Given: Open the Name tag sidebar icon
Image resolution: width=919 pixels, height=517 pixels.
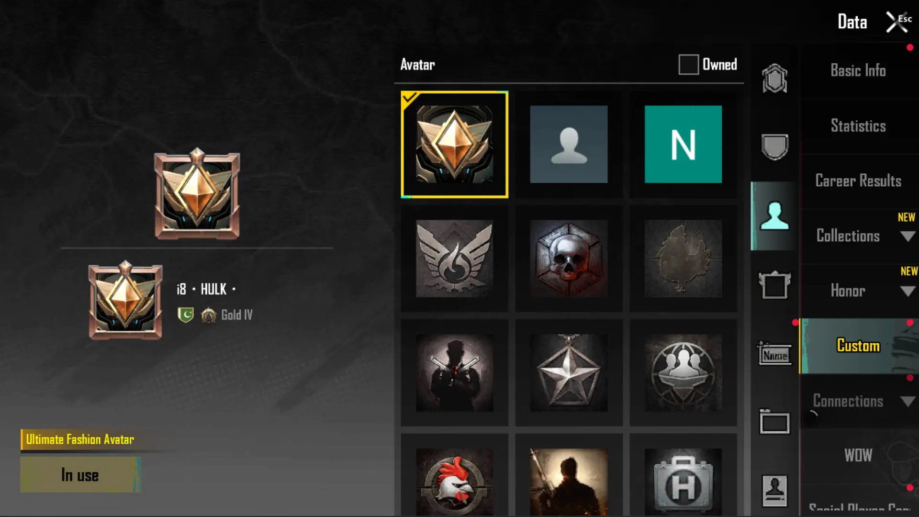Looking at the screenshot, I should [774, 354].
